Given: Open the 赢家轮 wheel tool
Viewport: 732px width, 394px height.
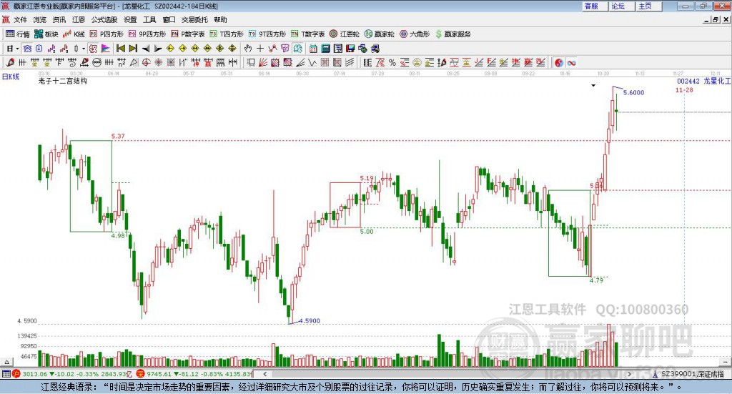Looking at the screenshot, I should (x=380, y=34).
